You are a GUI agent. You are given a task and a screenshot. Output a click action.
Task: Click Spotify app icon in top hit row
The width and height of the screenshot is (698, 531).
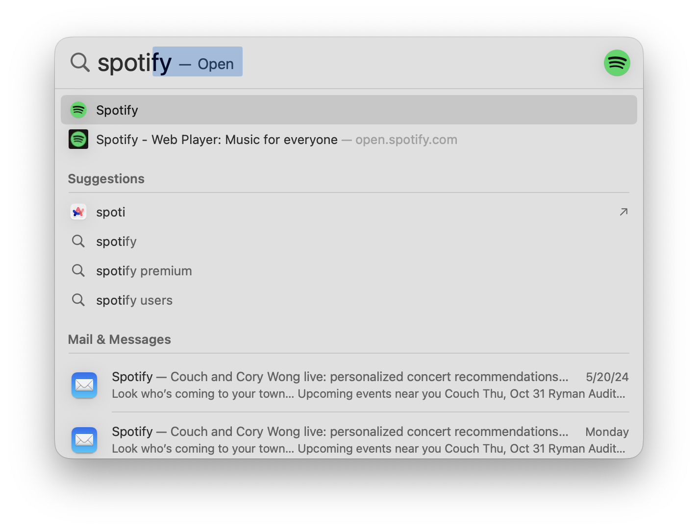78,110
